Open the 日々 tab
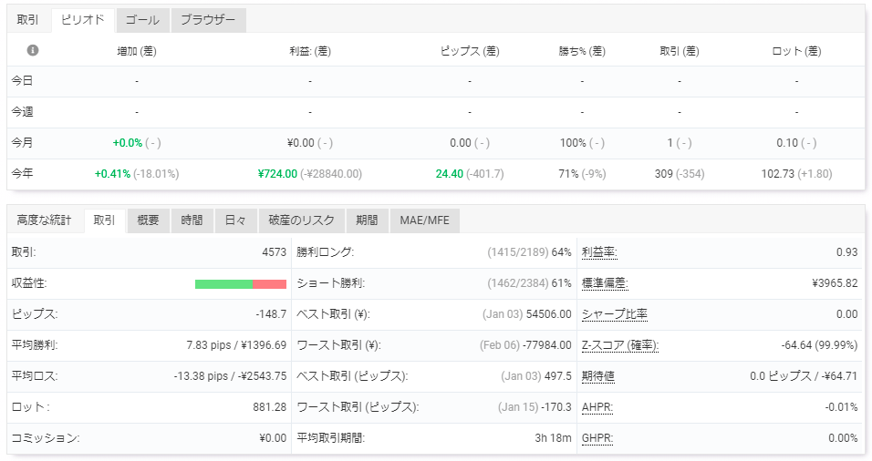Screen dimensions: 872x461 click(236, 220)
